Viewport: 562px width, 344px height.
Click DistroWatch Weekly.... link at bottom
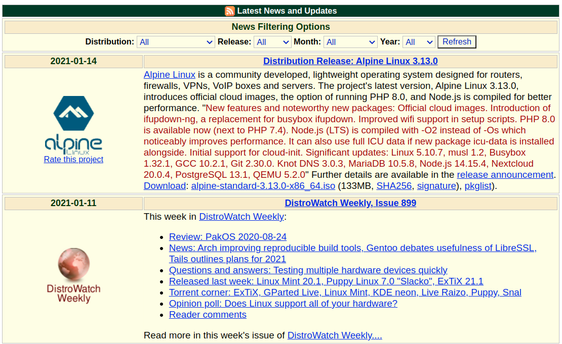[x=334, y=335]
